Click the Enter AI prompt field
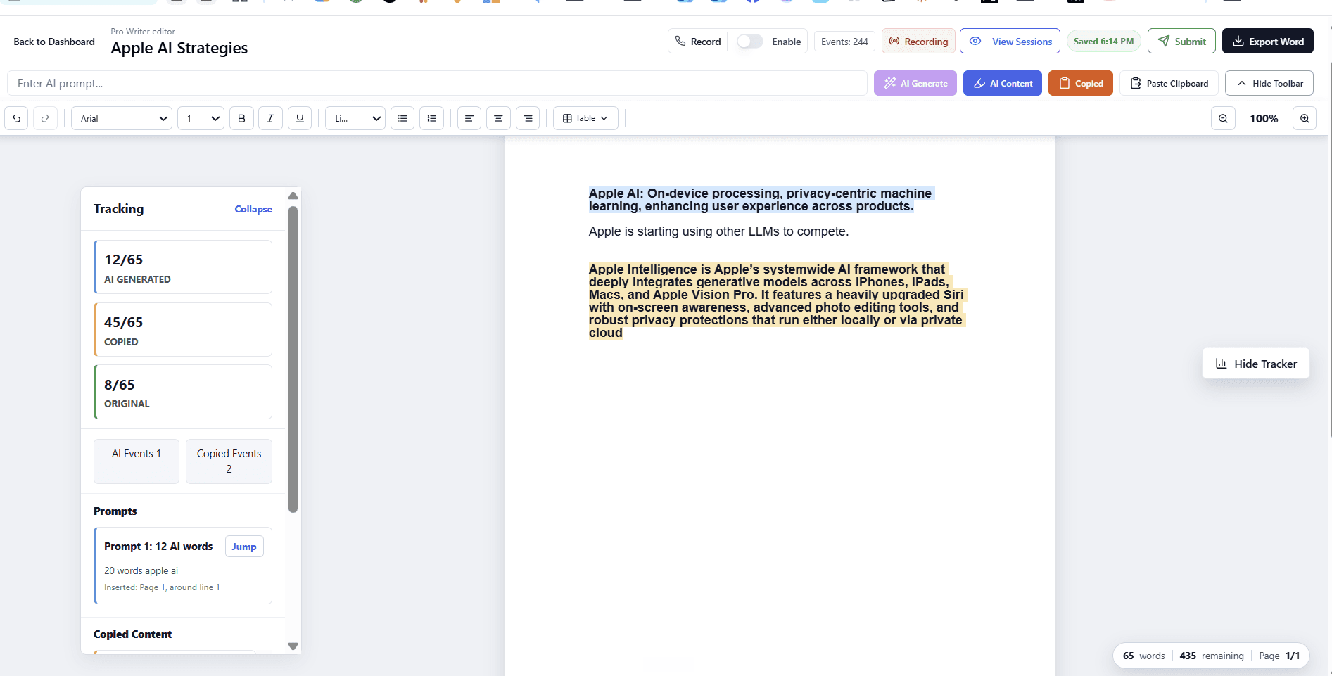This screenshot has width=1332, height=676. pos(437,83)
